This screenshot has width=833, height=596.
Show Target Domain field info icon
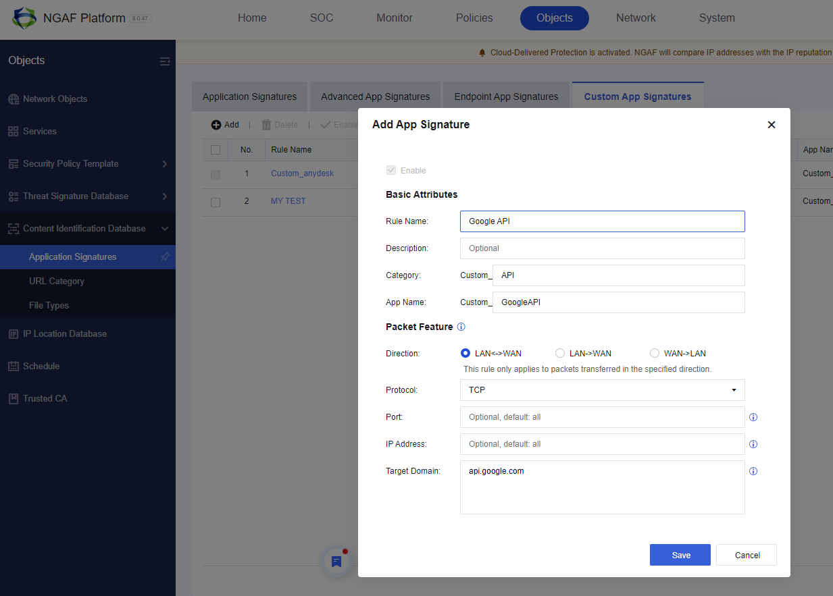click(x=753, y=471)
